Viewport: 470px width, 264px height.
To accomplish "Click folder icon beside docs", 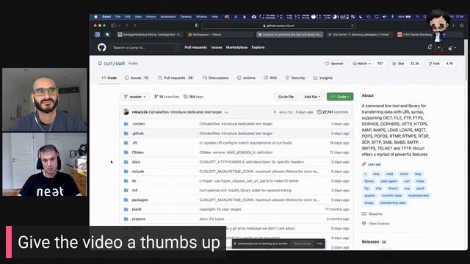I will coord(126,162).
